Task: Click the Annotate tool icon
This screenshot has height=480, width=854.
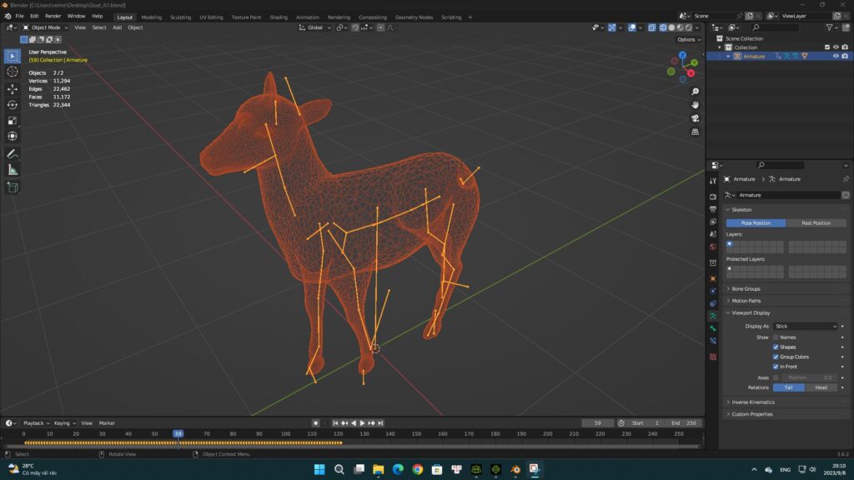Action: (11, 154)
